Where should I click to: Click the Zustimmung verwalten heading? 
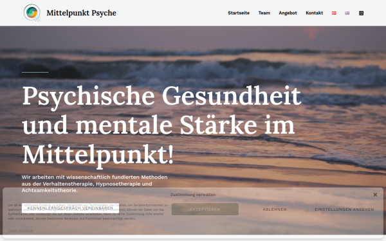coord(193,195)
